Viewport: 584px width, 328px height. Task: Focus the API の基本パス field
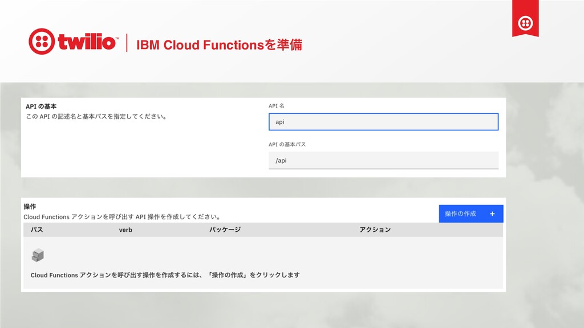click(383, 160)
